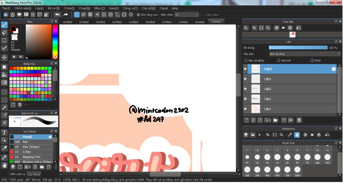Image resolution: width=343 pixels, height=183 pixels.
Task: Switch to the Kiểm soát cọ tab
Action: pyautogui.click(x=17, y=174)
